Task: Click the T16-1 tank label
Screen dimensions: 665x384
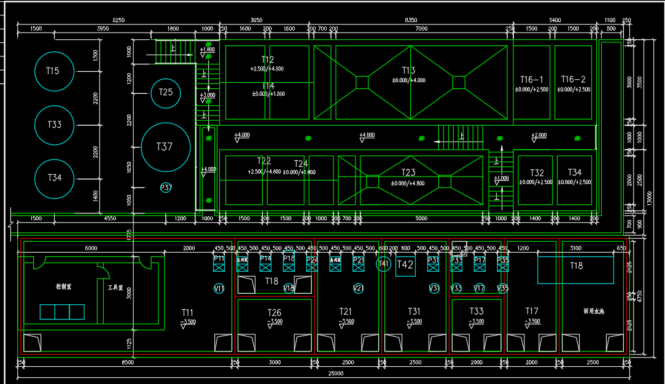Action: click(x=532, y=80)
